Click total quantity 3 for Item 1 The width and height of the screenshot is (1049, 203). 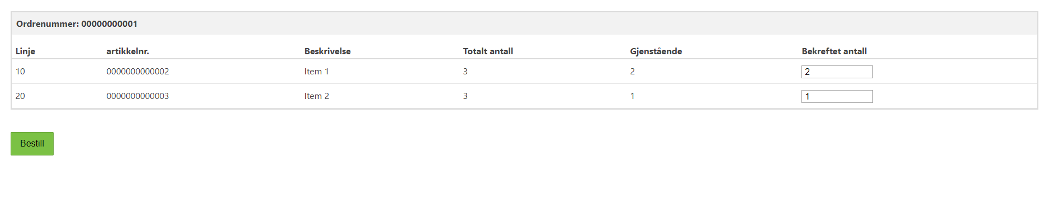[465, 72]
